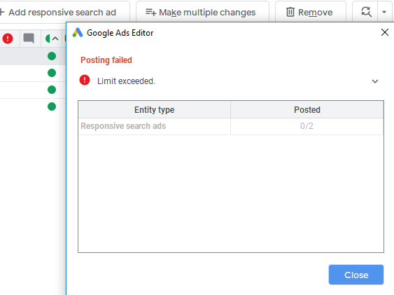This screenshot has width=394, height=295.
Task: Click the Entity type column header
Action: pyautogui.click(x=154, y=109)
